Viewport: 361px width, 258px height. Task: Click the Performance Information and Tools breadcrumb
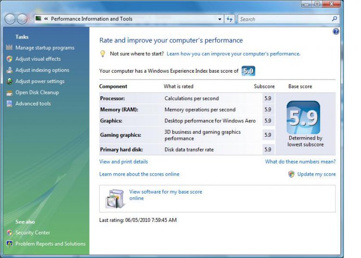[x=91, y=19]
